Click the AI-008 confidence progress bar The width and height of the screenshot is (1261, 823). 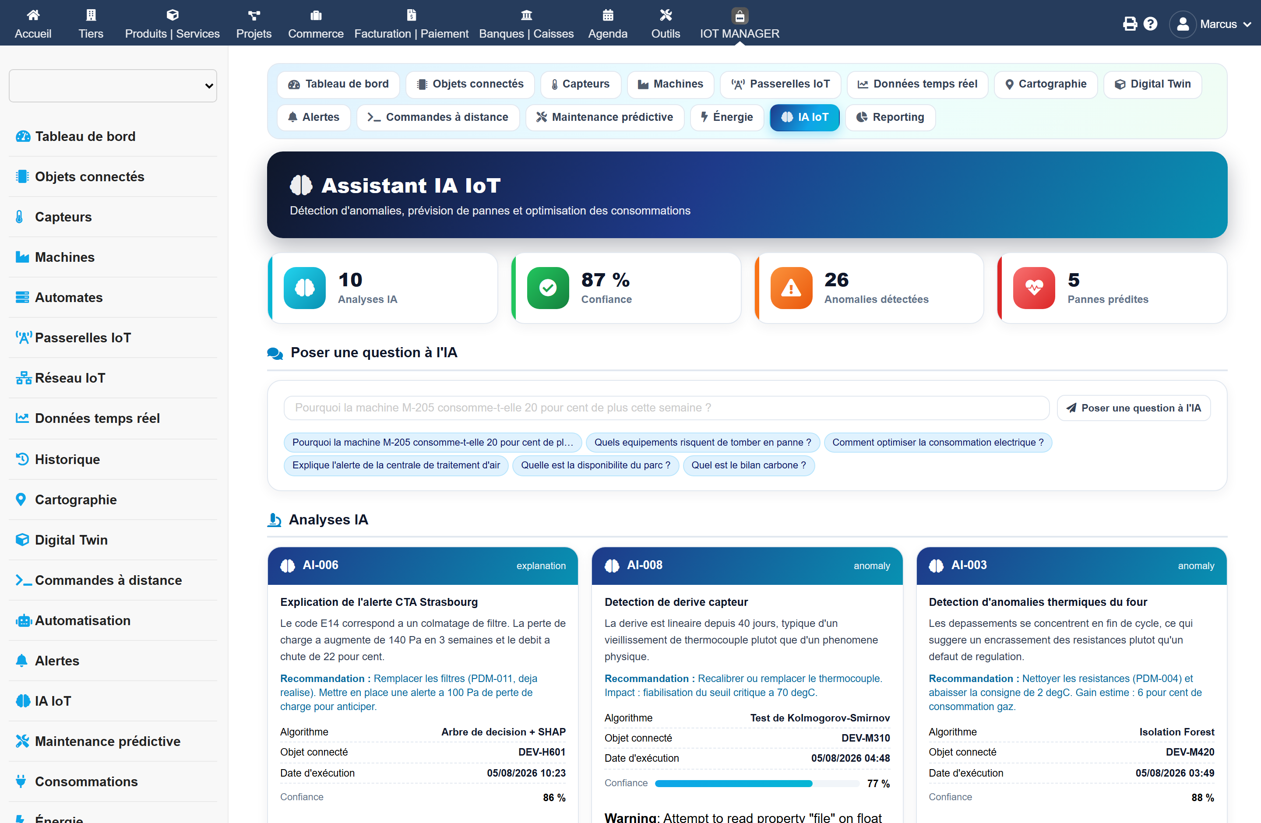[757, 783]
